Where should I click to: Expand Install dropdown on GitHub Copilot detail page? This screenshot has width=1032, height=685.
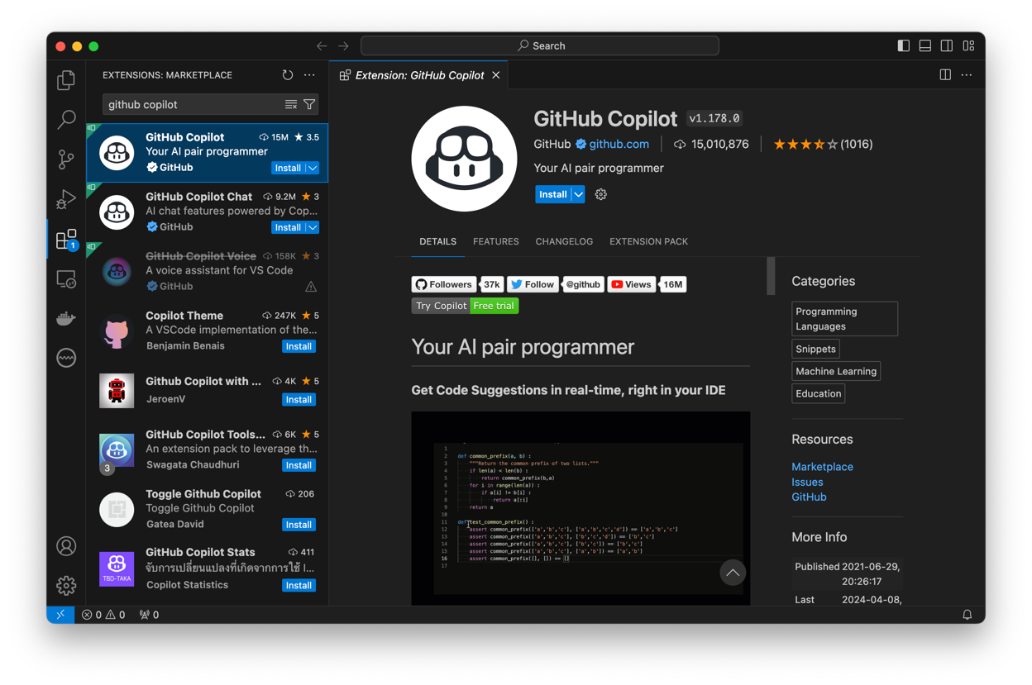[579, 195]
